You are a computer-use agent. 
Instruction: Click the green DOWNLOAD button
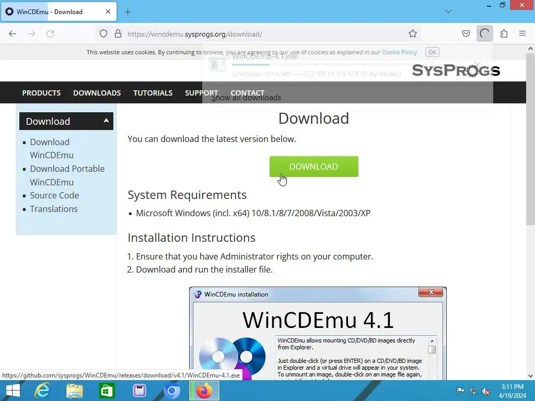pyautogui.click(x=313, y=167)
